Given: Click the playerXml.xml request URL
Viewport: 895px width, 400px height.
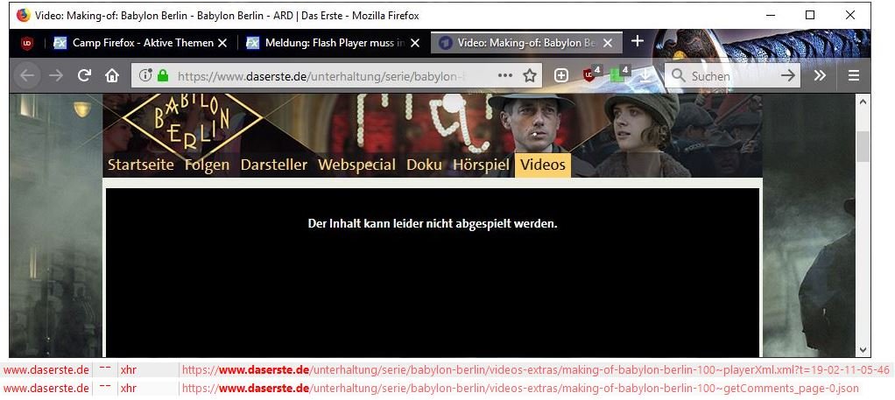Looking at the screenshot, I should coord(535,369).
